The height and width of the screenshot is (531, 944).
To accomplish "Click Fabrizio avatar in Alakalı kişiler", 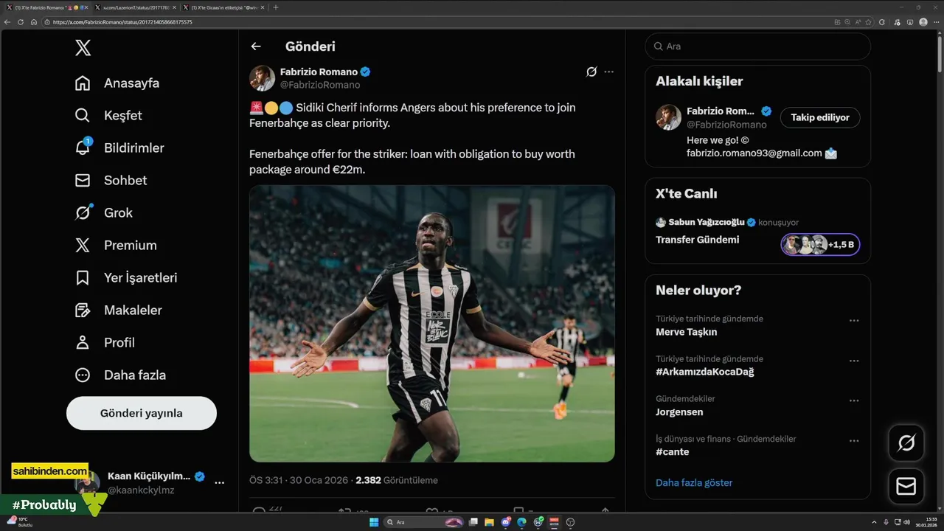I will point(668,117).
